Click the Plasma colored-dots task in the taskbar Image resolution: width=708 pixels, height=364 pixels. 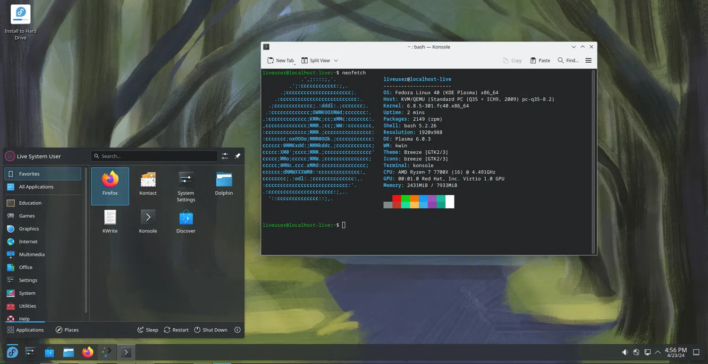tap(107, 352)
